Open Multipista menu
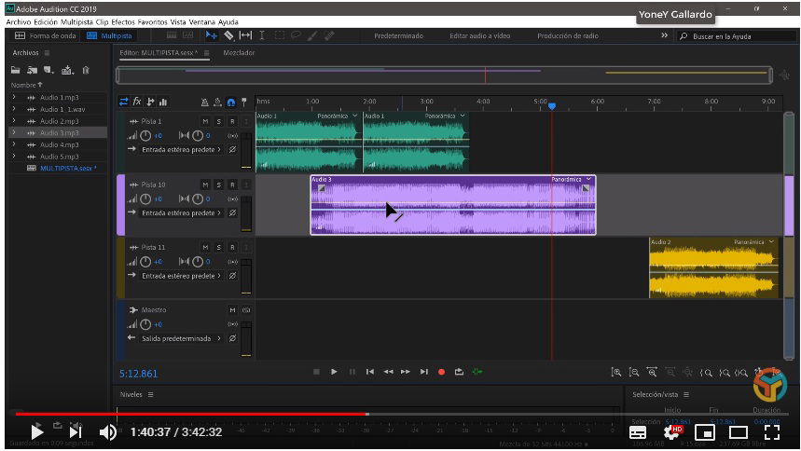 click(76, 22)
